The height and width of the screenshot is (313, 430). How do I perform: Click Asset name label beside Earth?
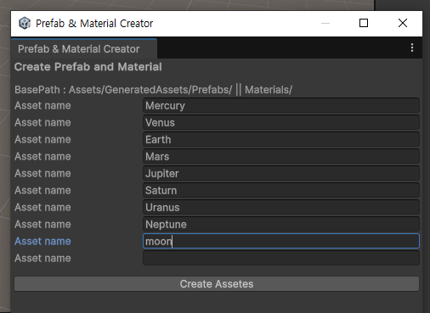[42, 139]
